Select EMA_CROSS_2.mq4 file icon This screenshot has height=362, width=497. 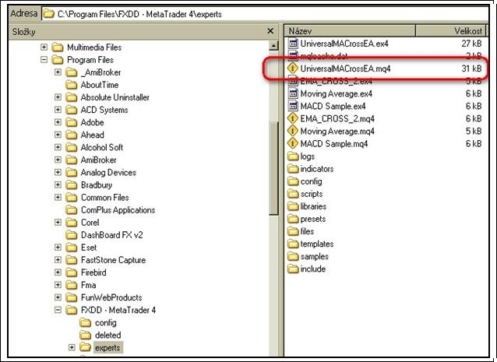pos(292,118)
